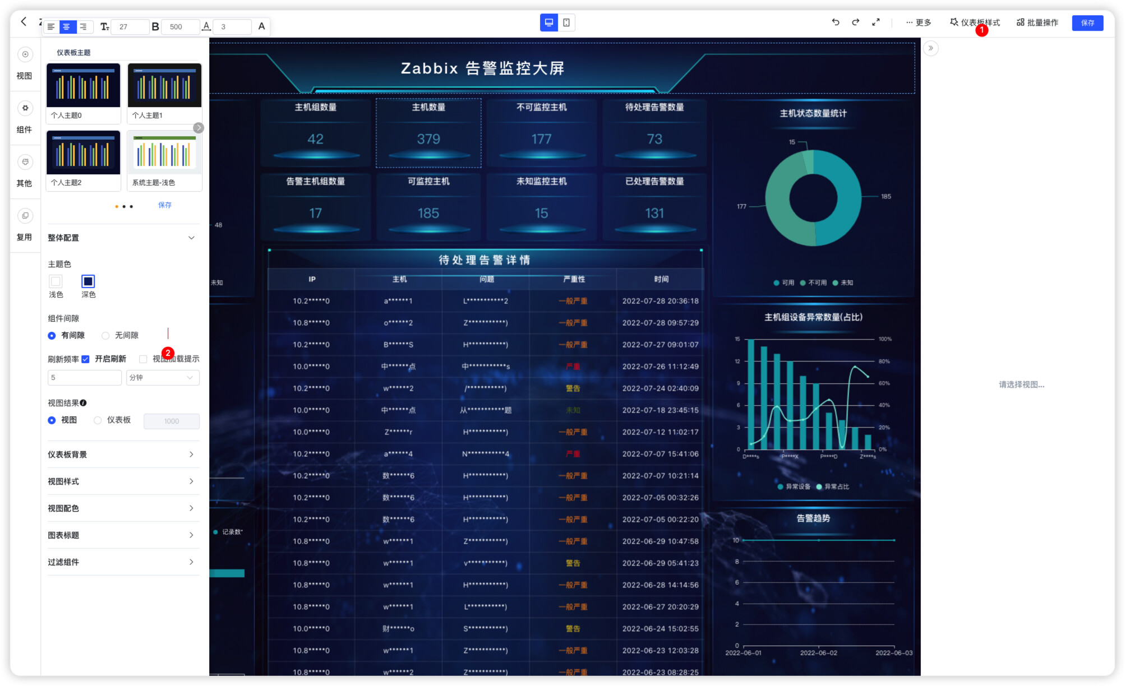The height and width of the screenshot is (686, 1125).
Task: Select the 个人主题0 theme thumbnail
Action: 83,93
